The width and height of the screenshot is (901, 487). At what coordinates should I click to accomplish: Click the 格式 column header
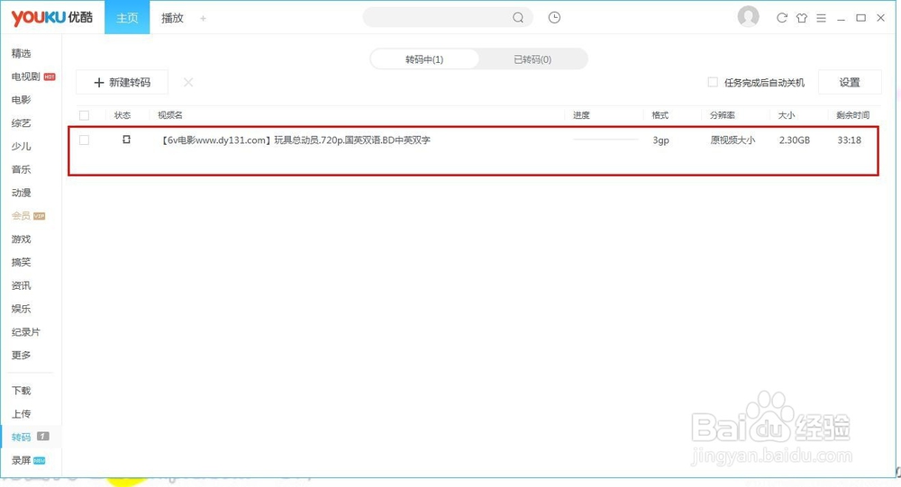(660, 115)
